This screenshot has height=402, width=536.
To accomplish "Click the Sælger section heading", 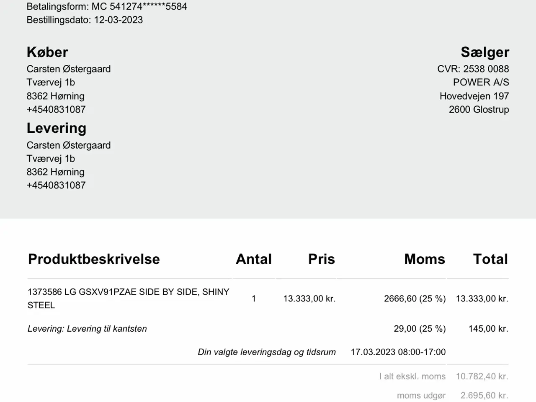I will 484,52.
